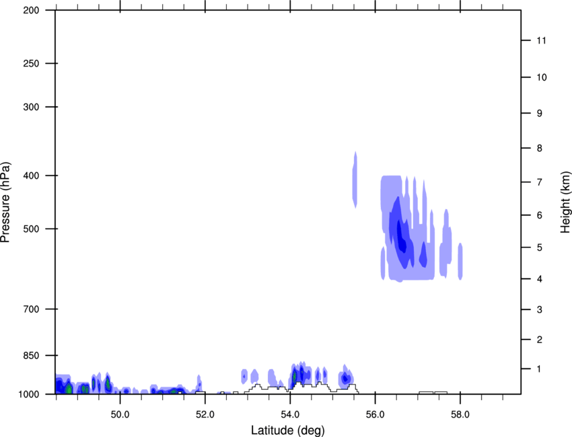Pick the 3 km height label

[x=540, y=310]
